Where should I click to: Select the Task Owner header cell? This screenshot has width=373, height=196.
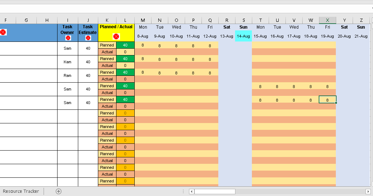68,33
